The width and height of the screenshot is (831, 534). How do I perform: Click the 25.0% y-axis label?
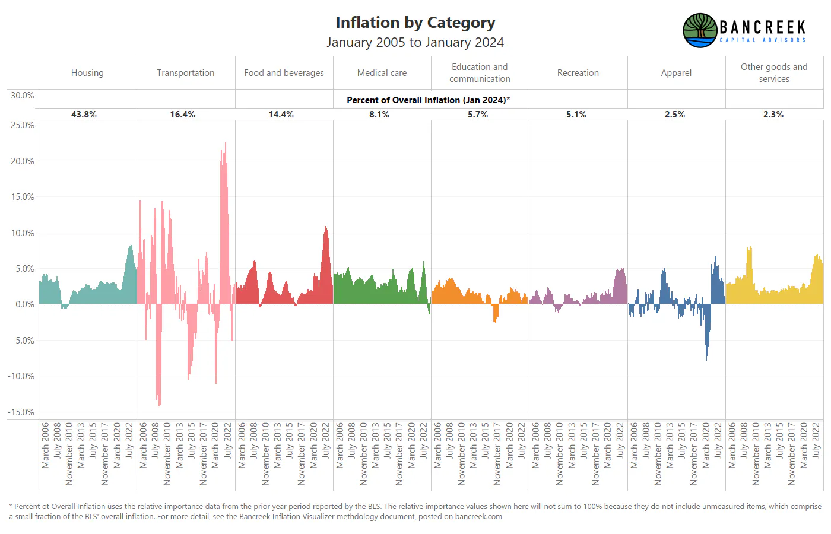(23, 125)
